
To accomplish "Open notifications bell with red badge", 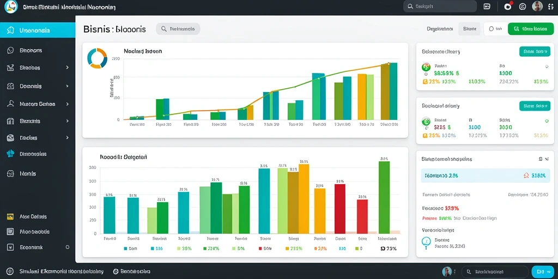I will tap(508, 6).
